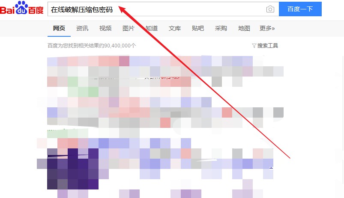Switch to the 资讯 tab
Screen dimensions: 344x198
click(82, 28)
